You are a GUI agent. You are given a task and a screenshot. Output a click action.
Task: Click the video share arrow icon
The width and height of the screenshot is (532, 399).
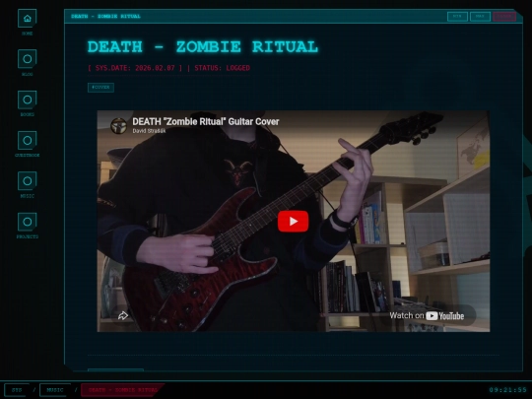[x=123, y=316]
